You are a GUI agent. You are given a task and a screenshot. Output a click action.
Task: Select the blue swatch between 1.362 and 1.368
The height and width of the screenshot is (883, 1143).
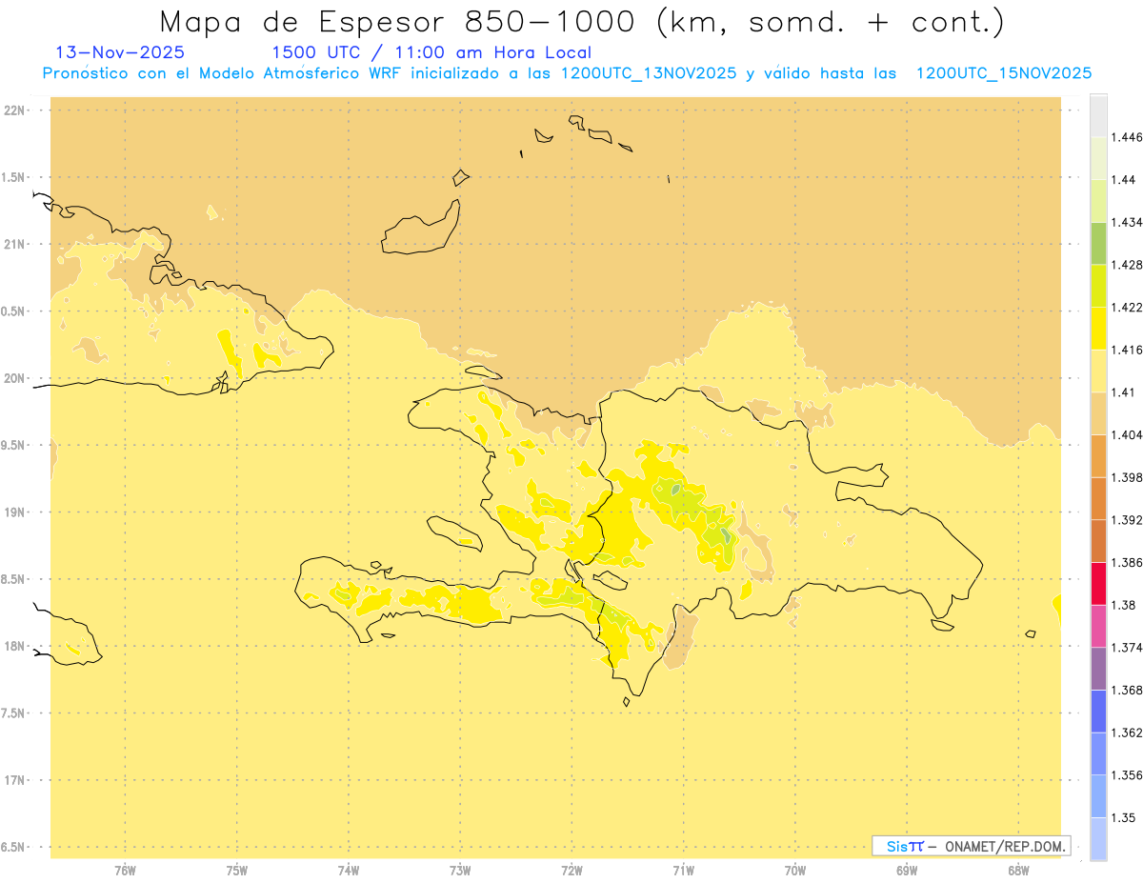pyautogui.click(x=1098, y=711)
